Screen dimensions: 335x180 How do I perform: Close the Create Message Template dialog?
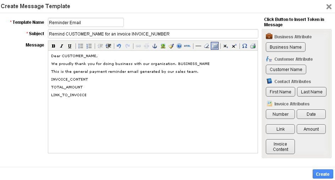[x=329, y=7]
